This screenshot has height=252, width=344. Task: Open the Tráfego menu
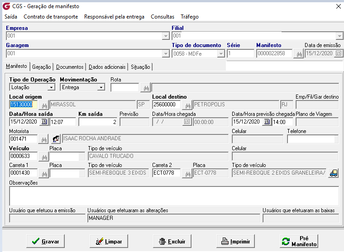tap(190, 17)
